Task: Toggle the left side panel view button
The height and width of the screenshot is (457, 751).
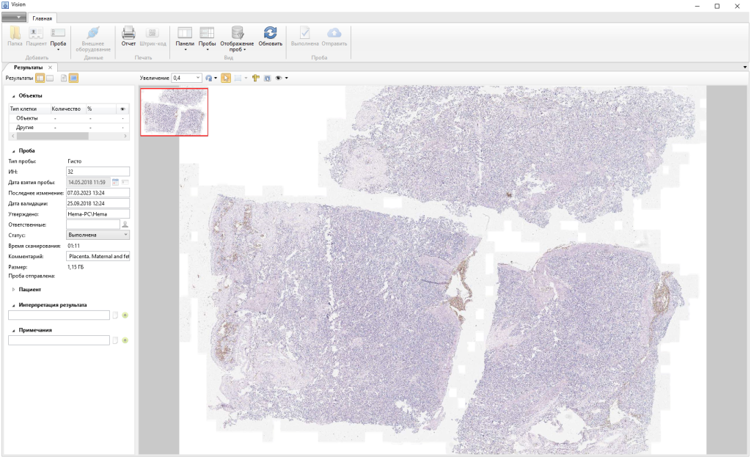Action: [40, 78]
